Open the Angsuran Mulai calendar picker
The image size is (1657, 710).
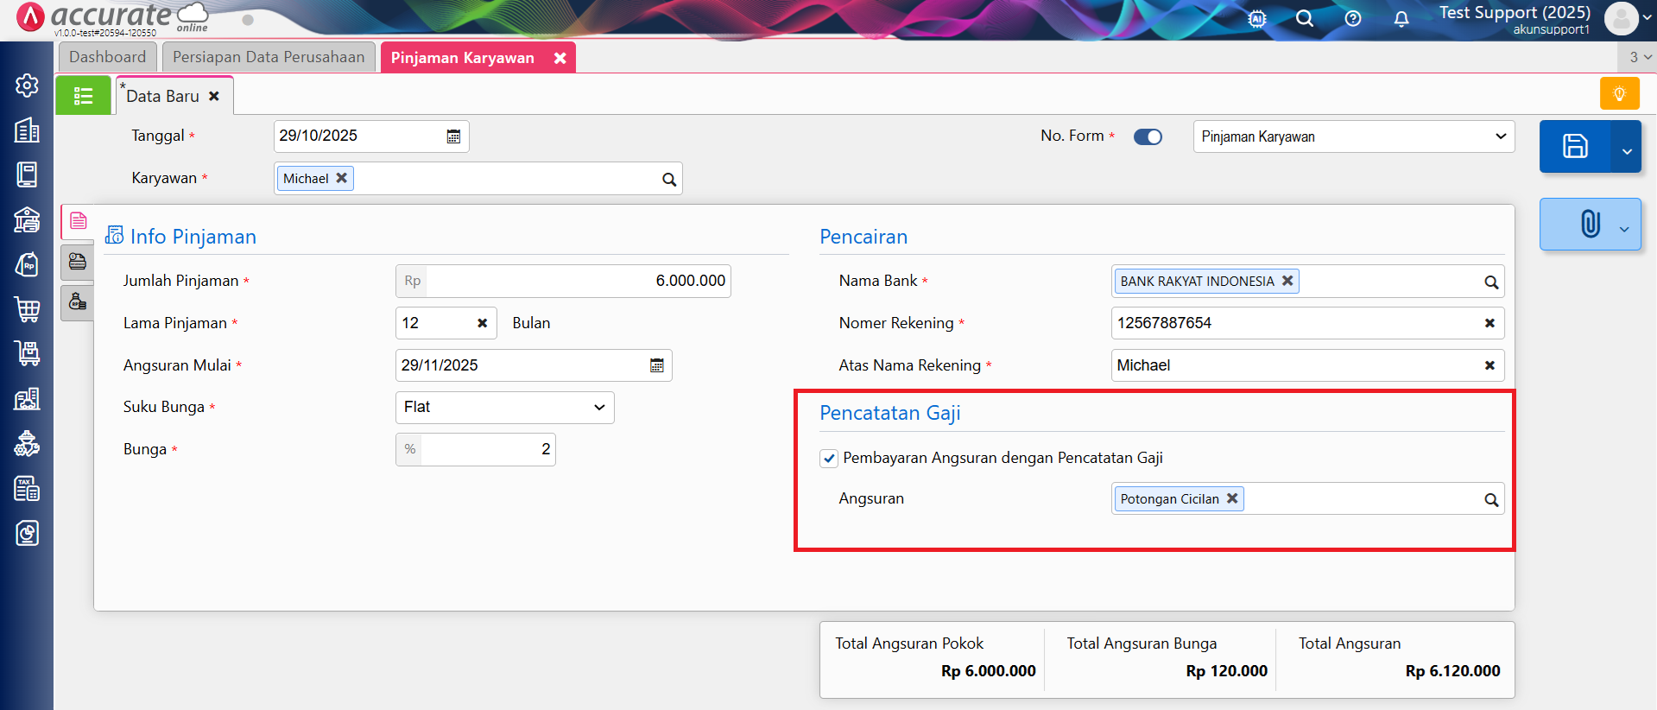pyautogui.click(x=656, y=365)
